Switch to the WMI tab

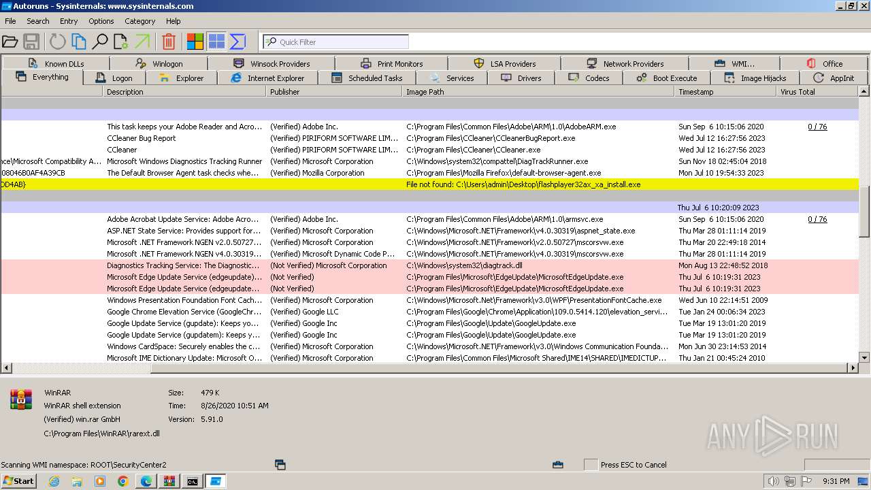pos(735,63)
